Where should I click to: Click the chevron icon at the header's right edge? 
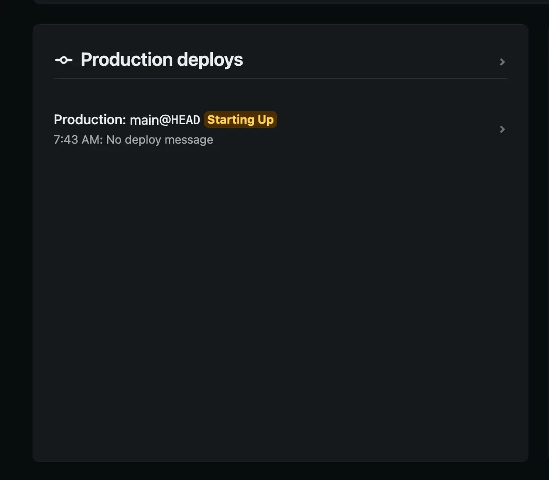[x=502, y=62]
